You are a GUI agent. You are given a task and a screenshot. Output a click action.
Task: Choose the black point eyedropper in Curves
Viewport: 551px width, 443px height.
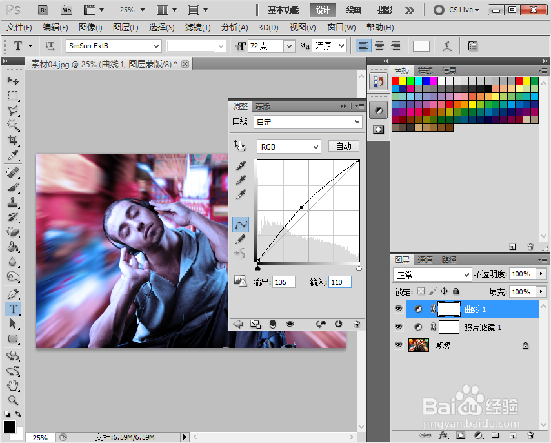(x=241, y=165)
